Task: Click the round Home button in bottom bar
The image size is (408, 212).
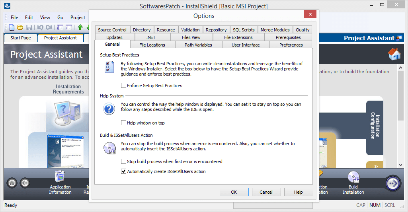Action: point(12,183)
